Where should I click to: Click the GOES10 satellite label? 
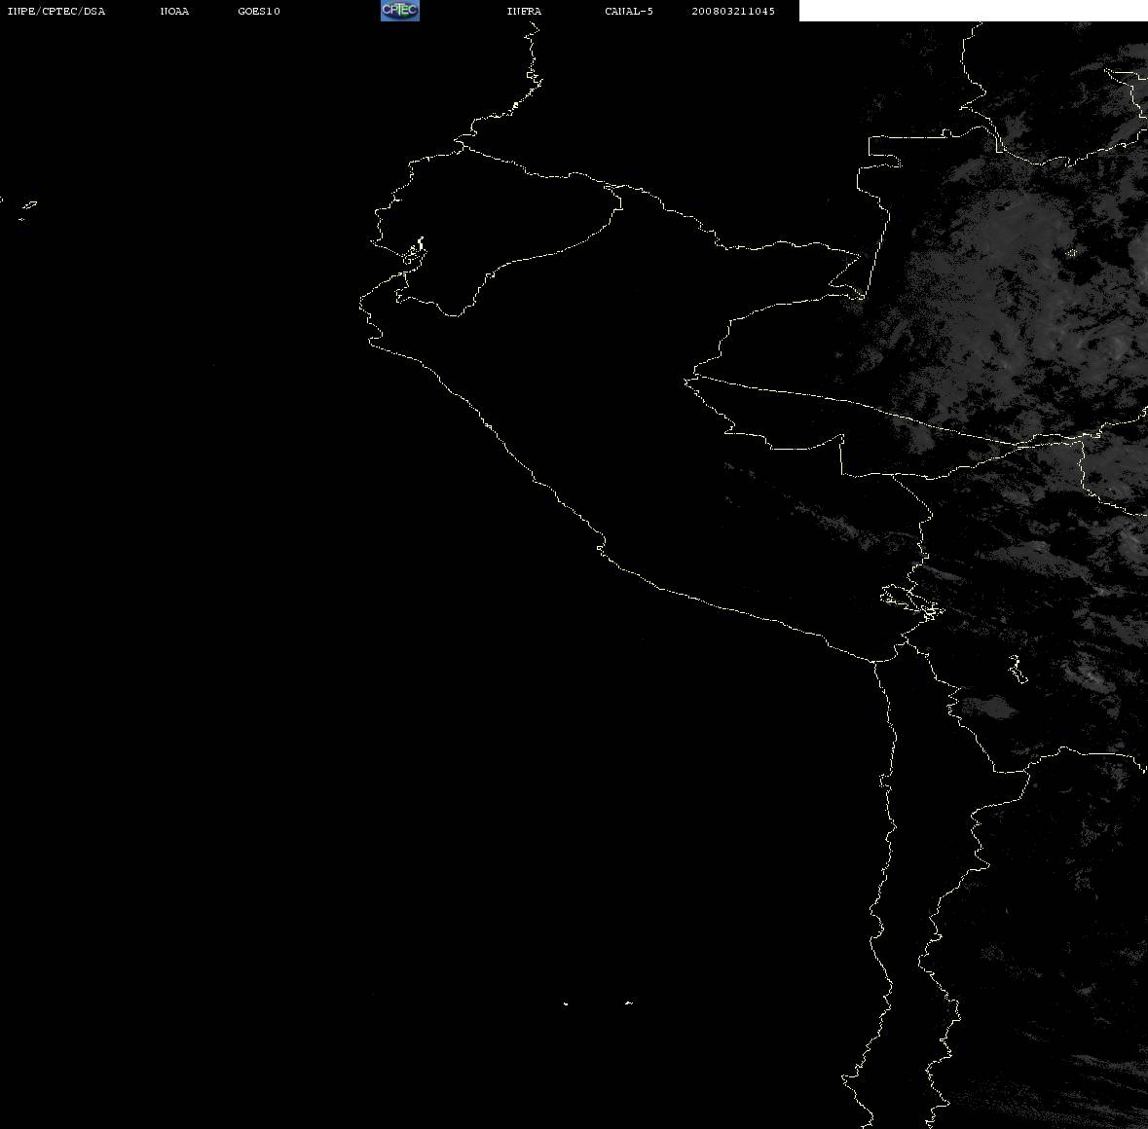tap(259, 11)
